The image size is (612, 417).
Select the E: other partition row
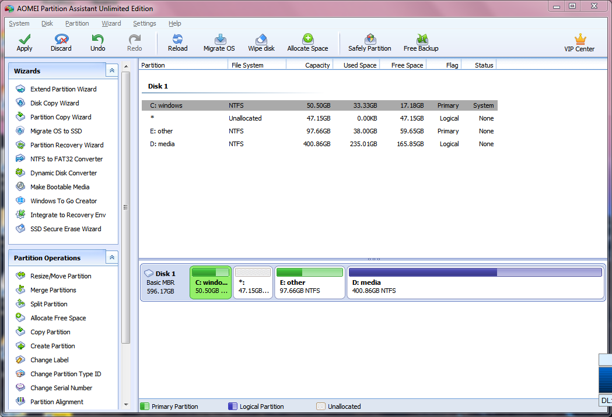[x=320, y=131]
